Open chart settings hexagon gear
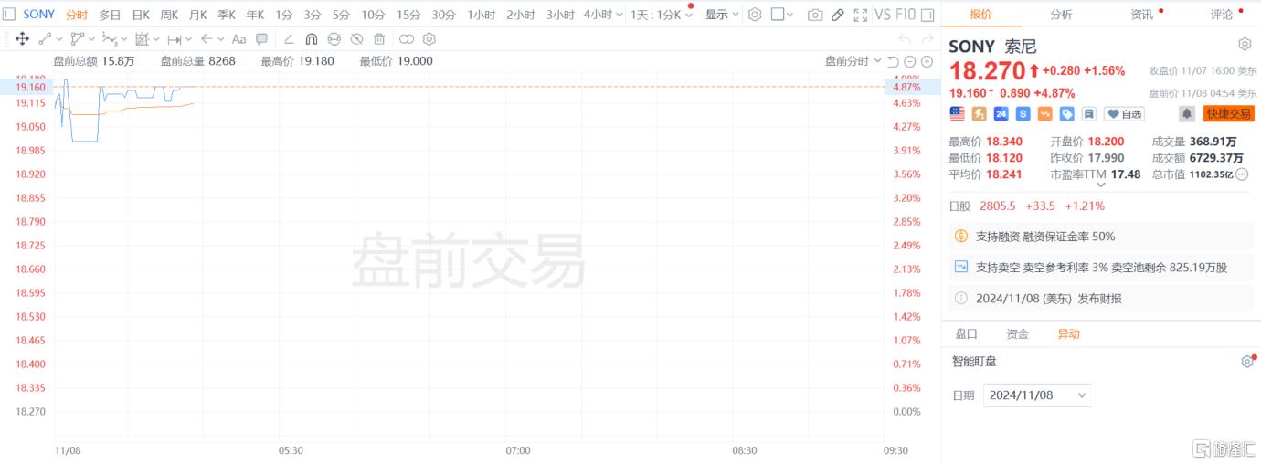 click(754, 15)
